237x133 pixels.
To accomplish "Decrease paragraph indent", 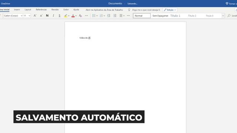I will coord(109,16).
